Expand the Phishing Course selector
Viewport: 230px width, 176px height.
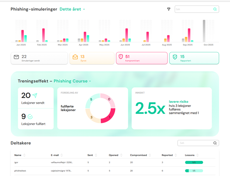(73, 81)
